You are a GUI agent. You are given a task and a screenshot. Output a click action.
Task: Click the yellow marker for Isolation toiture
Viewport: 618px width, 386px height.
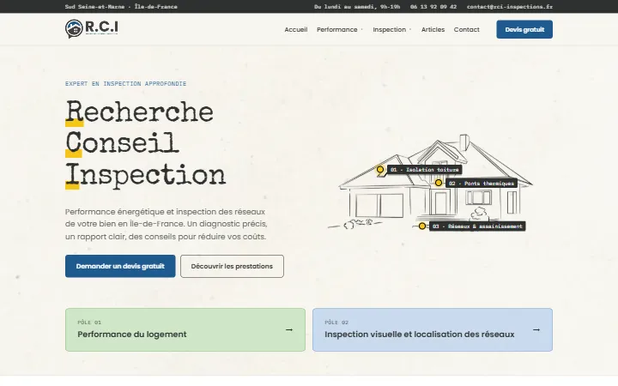(380, 170)
